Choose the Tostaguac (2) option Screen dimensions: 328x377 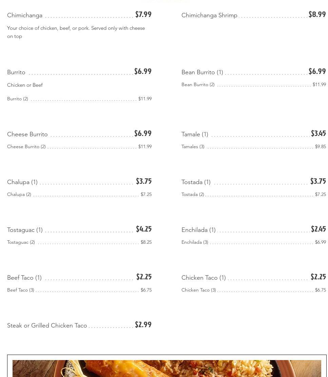pyautogui.click(x=21, y=242)
